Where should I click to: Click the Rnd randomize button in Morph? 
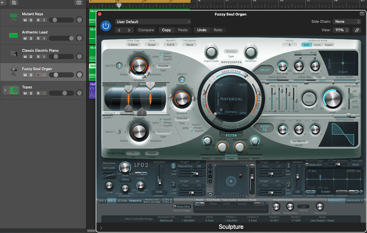(252, 166)
